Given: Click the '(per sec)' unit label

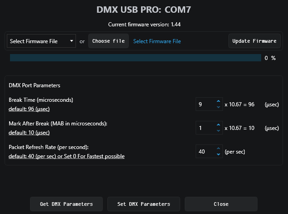Looking at the screenshot, I should coord(235,152).
